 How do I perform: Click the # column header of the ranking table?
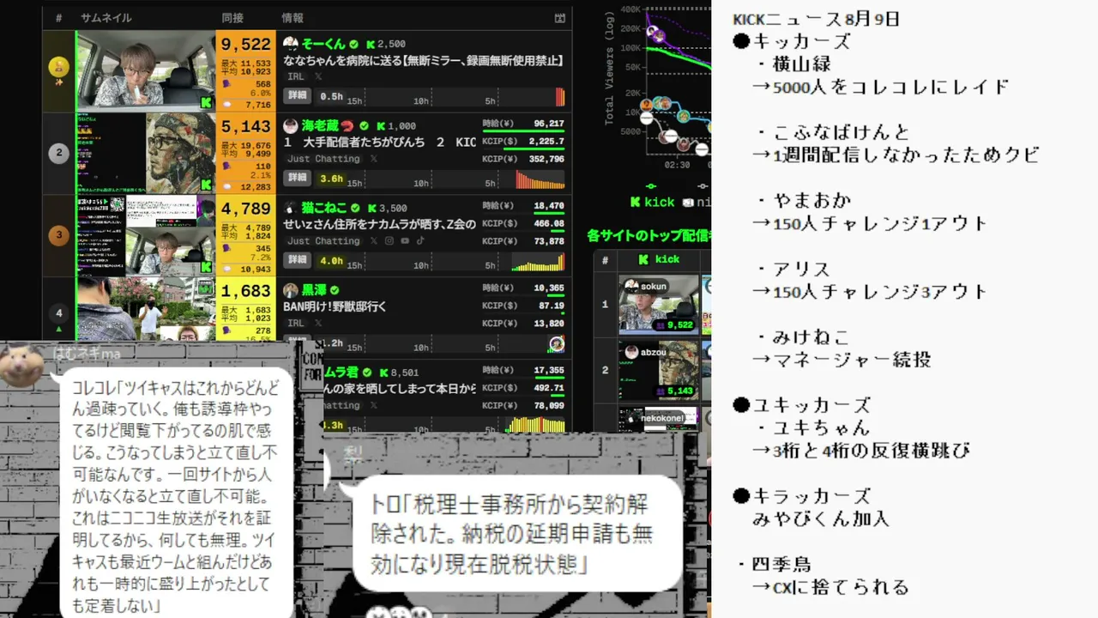click(58, 17)
